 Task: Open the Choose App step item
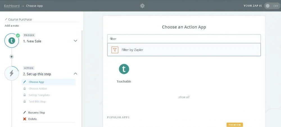click(36, 82)
